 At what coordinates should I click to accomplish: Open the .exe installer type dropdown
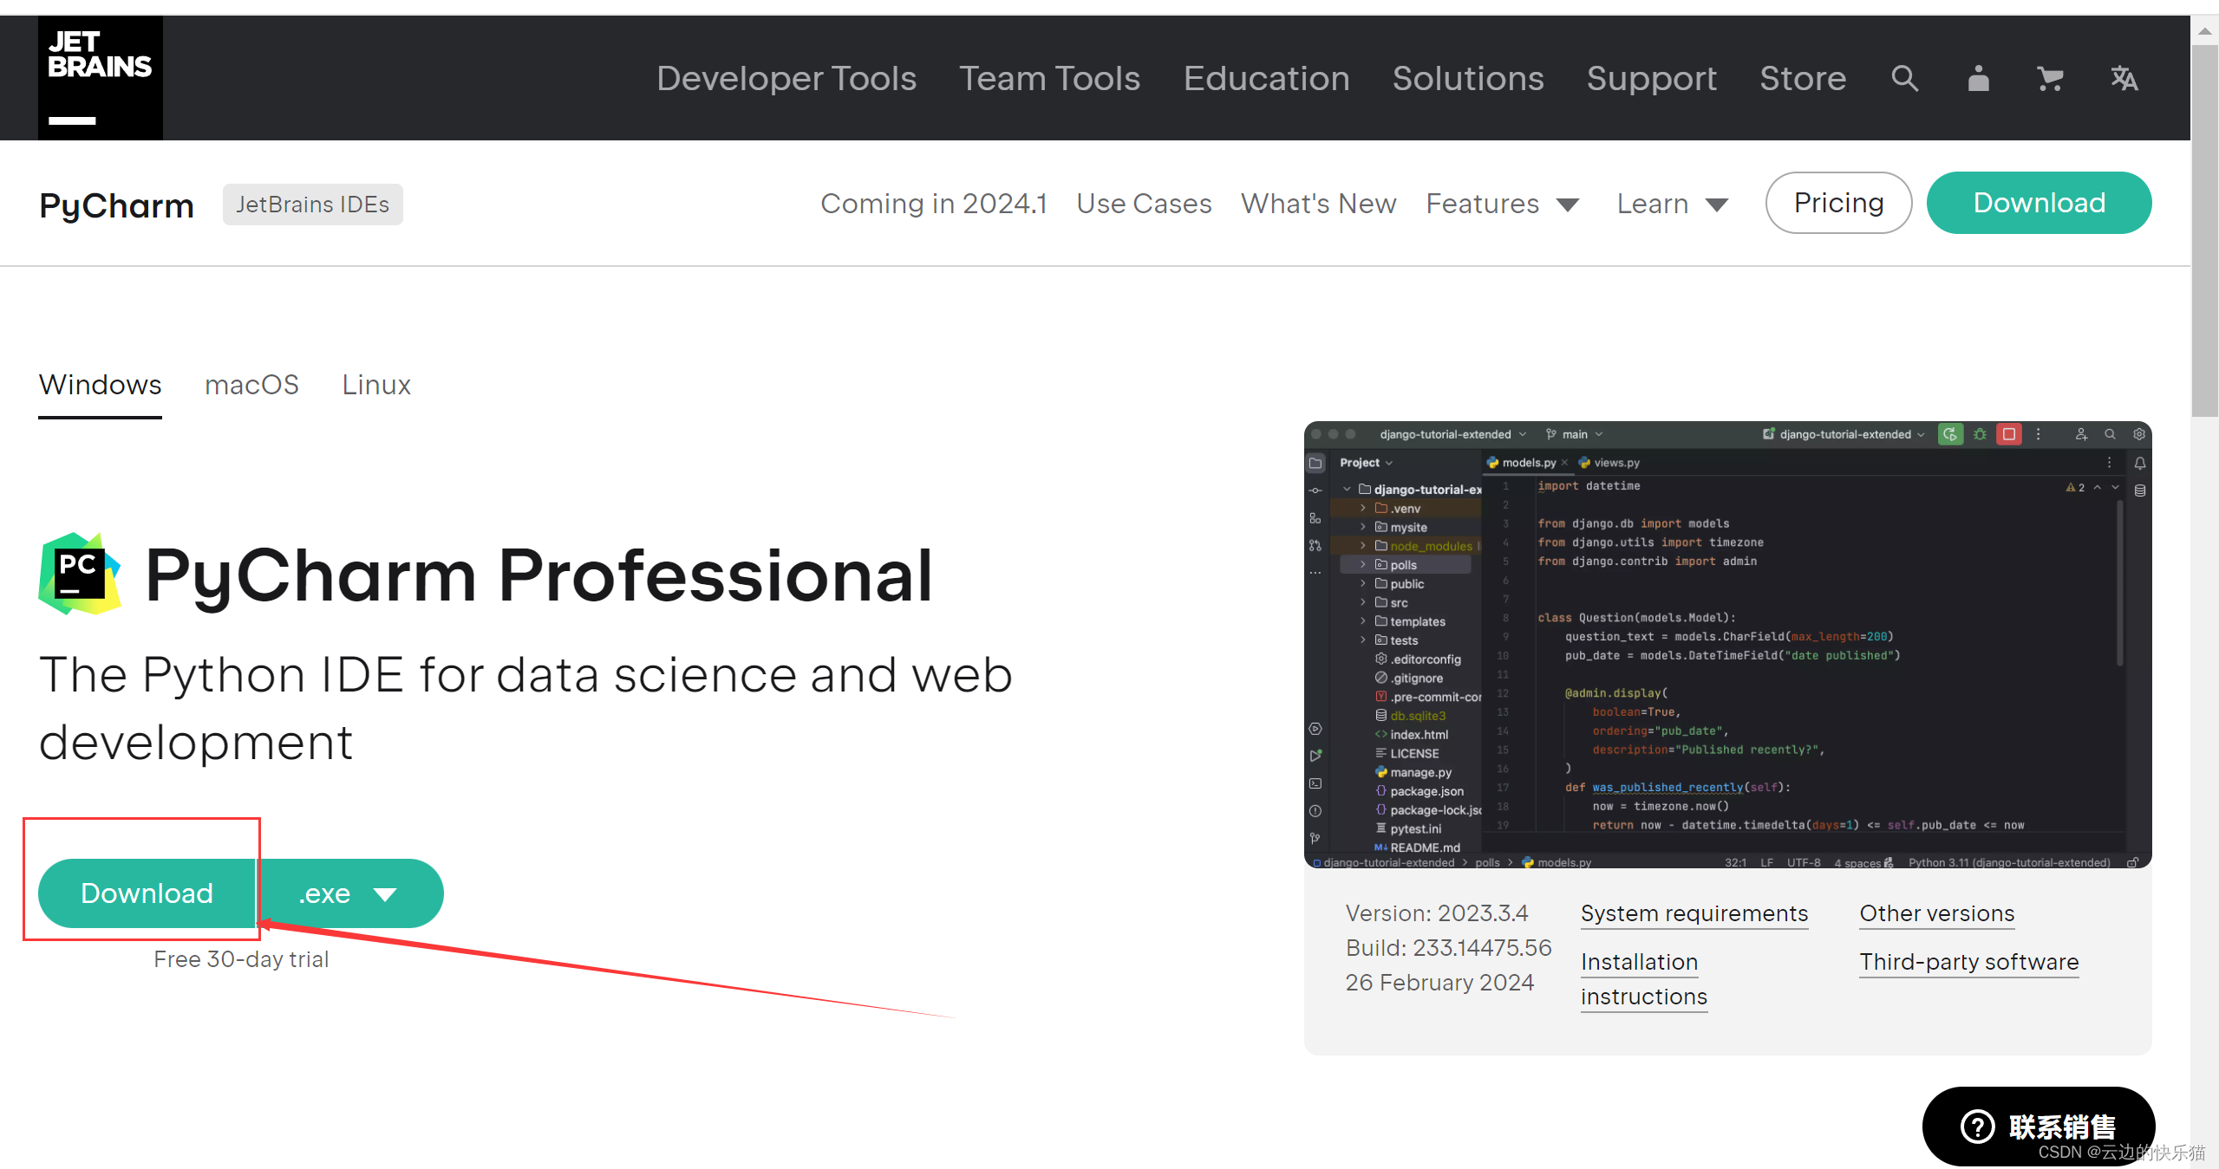[350, 893]
